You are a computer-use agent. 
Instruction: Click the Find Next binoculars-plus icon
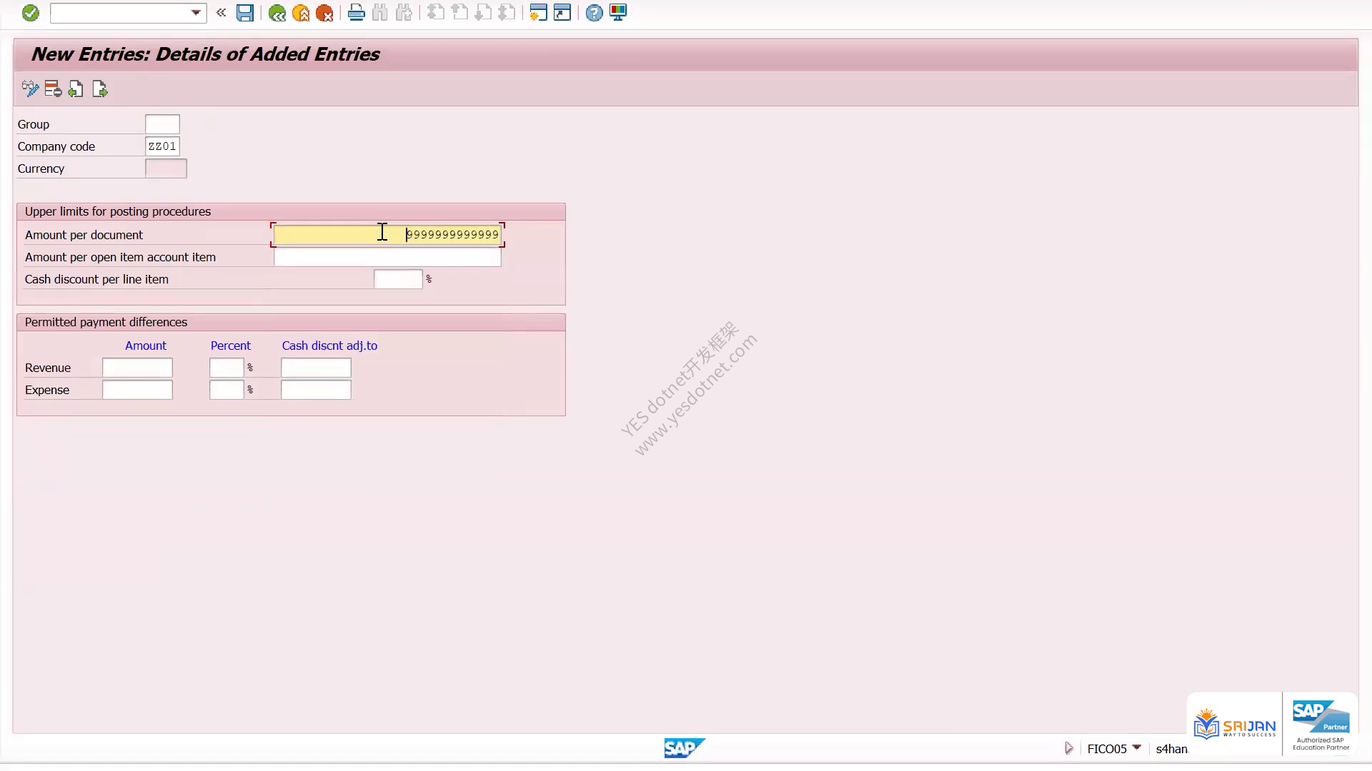[x=404, y=13]
